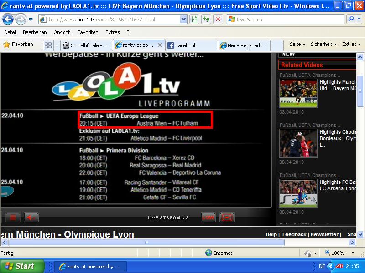Open the Sicherheit toolbar dropdown

pos(323,45)
